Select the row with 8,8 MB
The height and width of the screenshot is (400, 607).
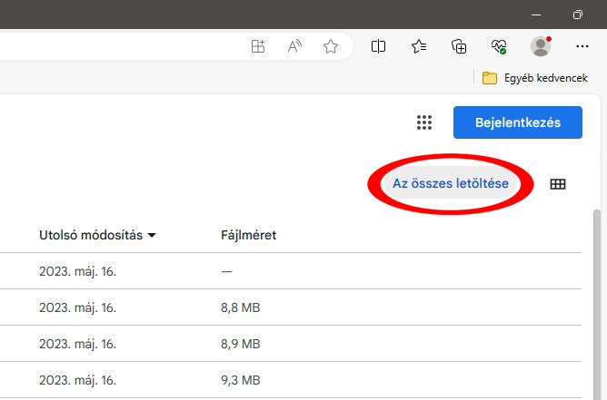click(291, 307)
